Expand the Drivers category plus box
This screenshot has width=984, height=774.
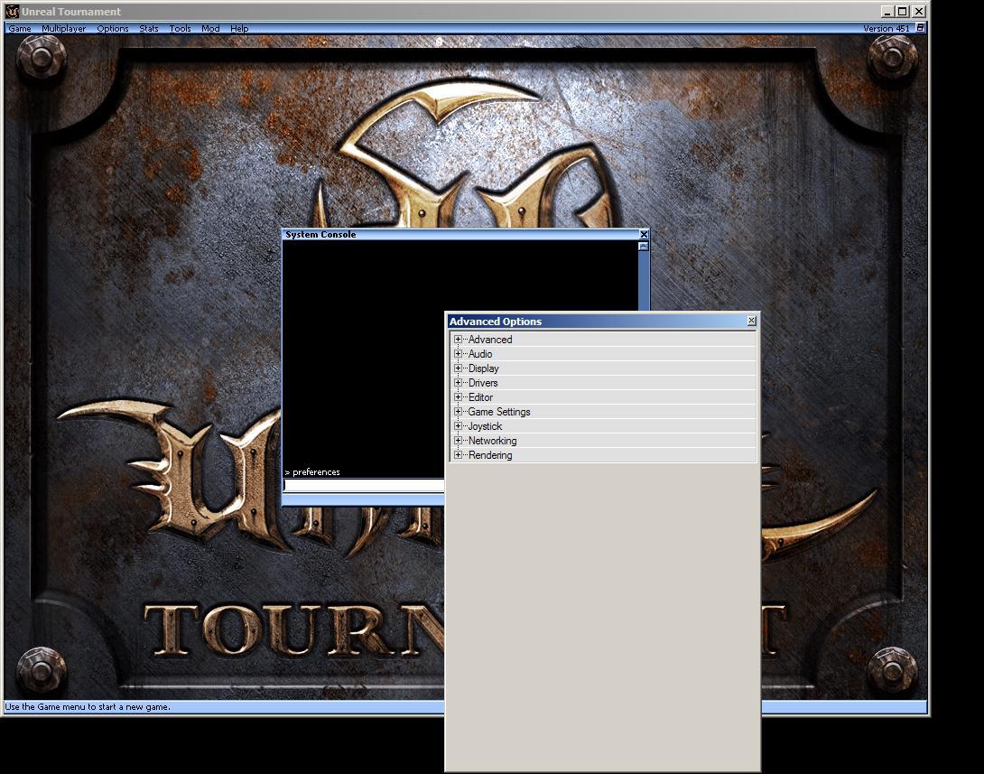coord(458,383)
